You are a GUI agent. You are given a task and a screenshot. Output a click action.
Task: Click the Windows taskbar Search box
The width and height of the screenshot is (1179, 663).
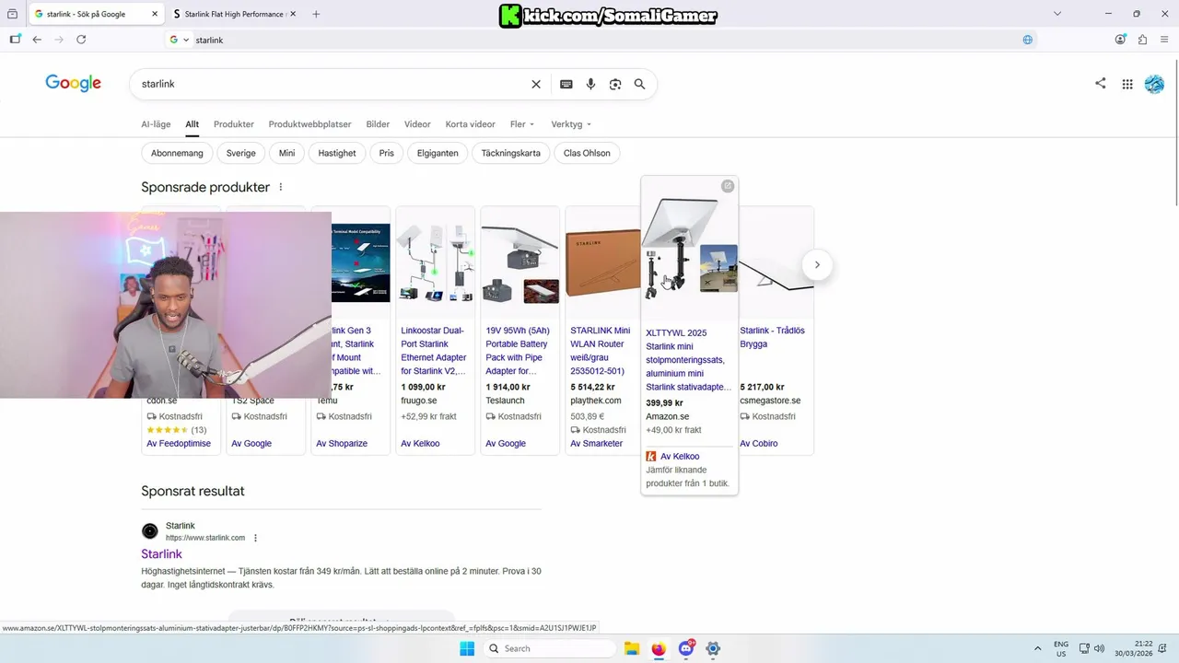(549, 648)
